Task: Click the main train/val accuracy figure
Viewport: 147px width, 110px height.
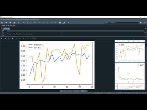Action: [x=57, y=65]
